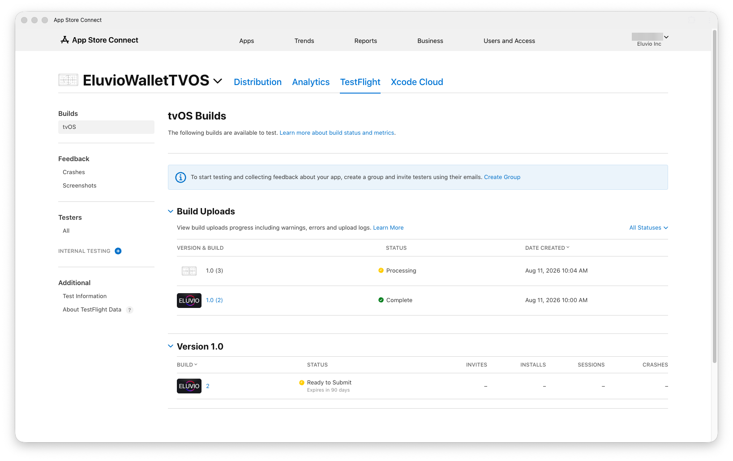Viewport: 733px width, 461px height.
Task: Click the INVITES column header
Action: [476, 365]
